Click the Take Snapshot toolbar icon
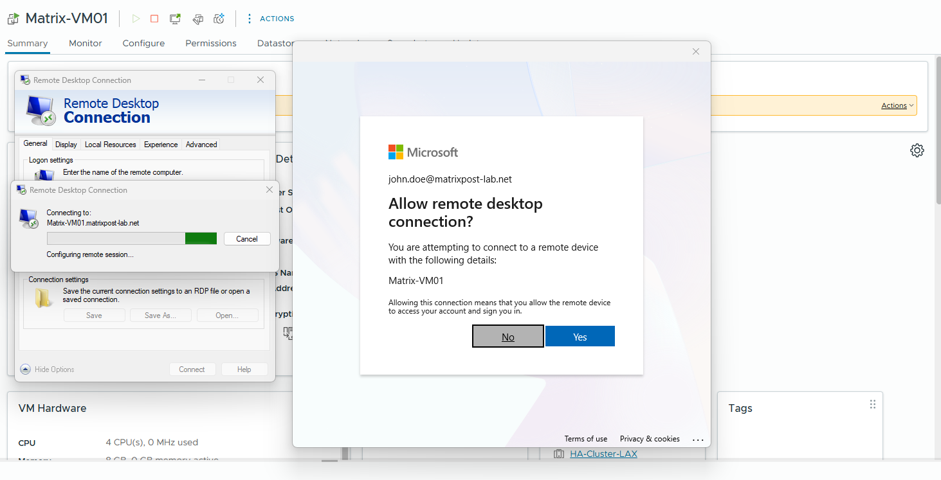Image resolution: width=941 pixels, height=480 pixels. coord(219,19)
